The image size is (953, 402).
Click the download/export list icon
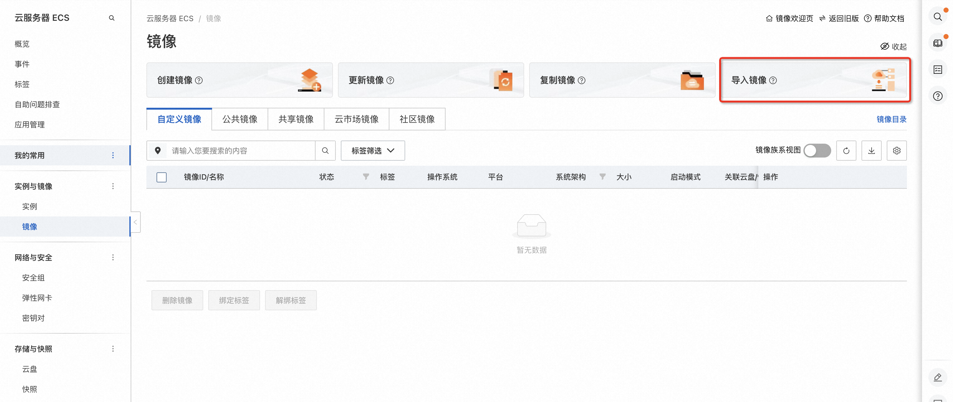871,151
